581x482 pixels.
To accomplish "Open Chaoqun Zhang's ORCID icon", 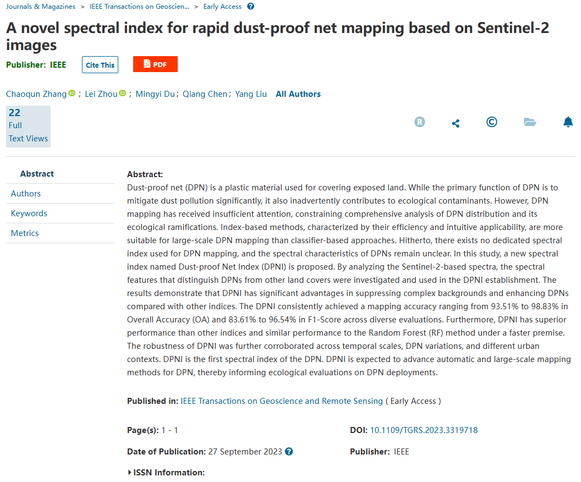I will (72, 94).
